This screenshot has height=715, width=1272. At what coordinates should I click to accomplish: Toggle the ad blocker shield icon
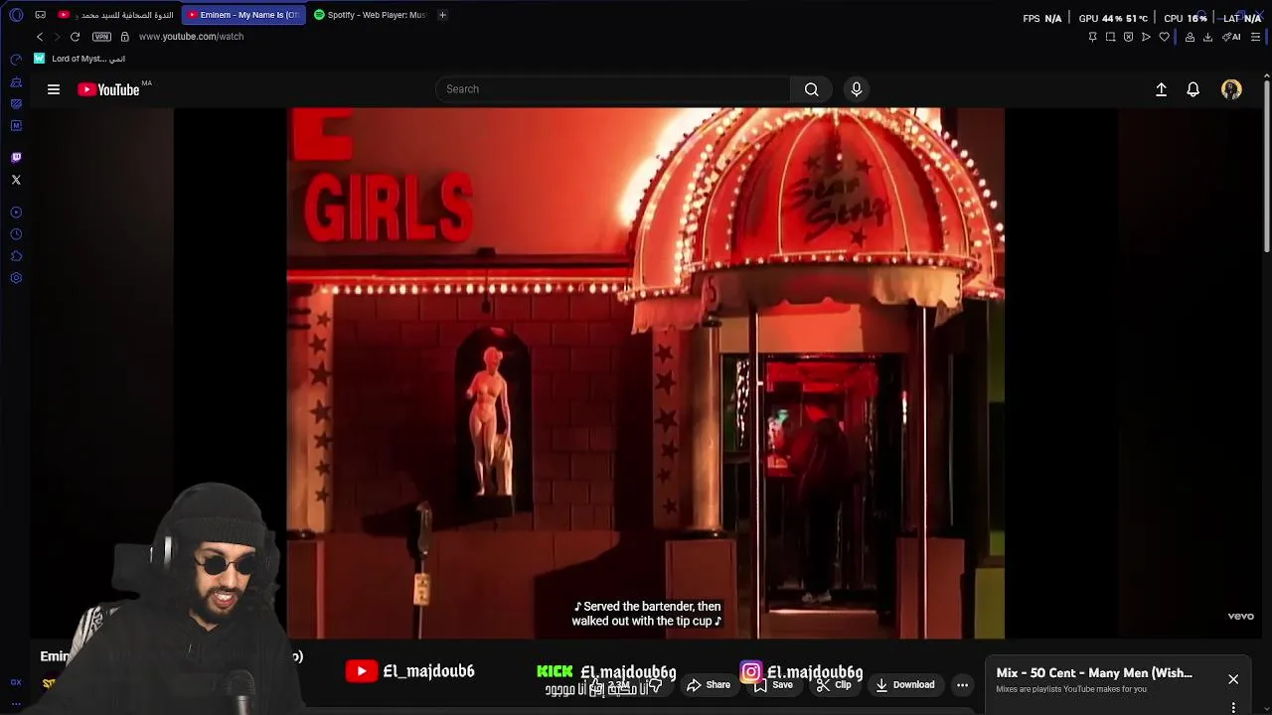click(x=1128, y=37)
